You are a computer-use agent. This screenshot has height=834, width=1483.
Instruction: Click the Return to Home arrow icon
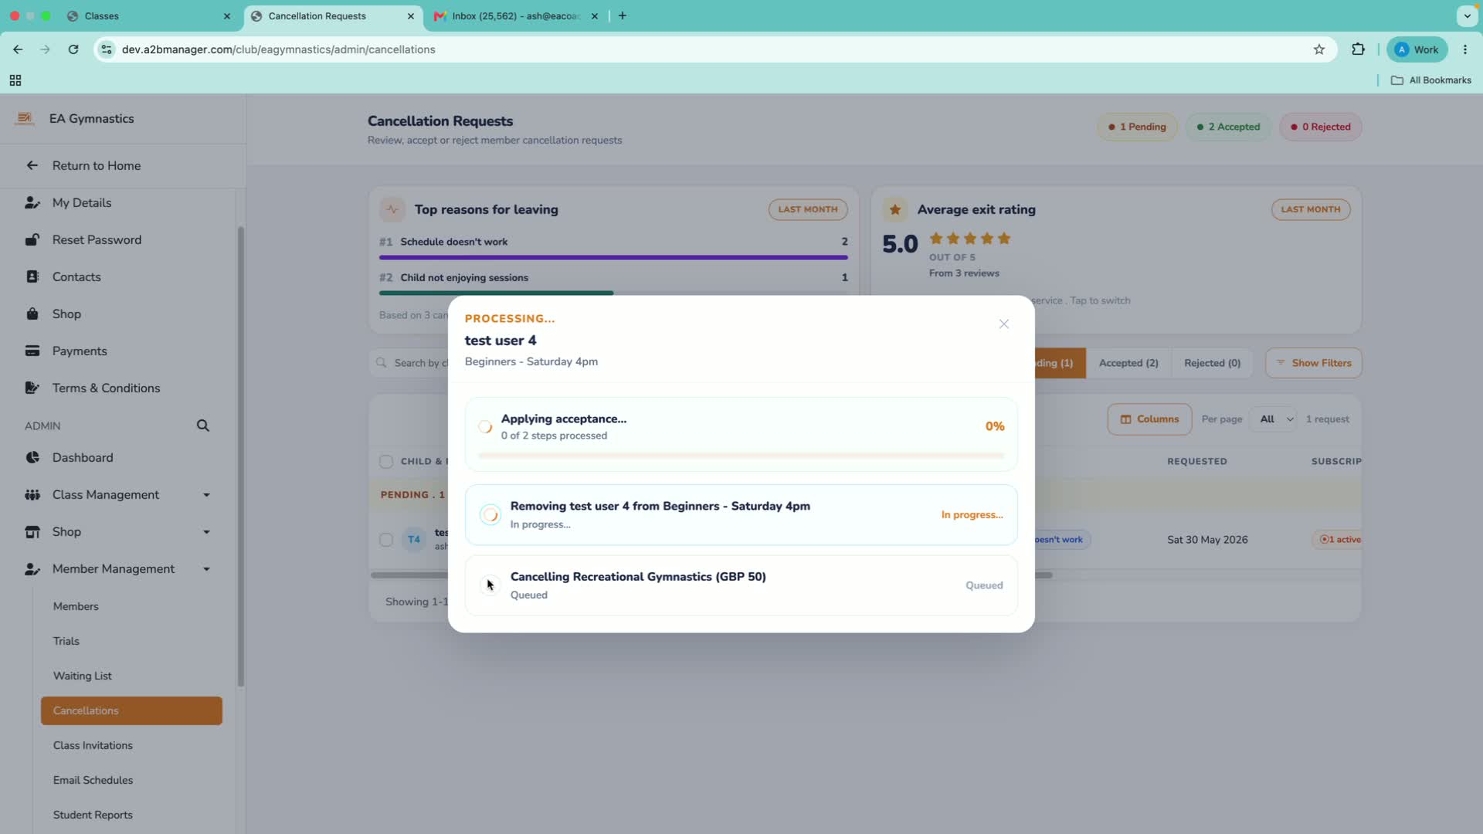(32, 165)
